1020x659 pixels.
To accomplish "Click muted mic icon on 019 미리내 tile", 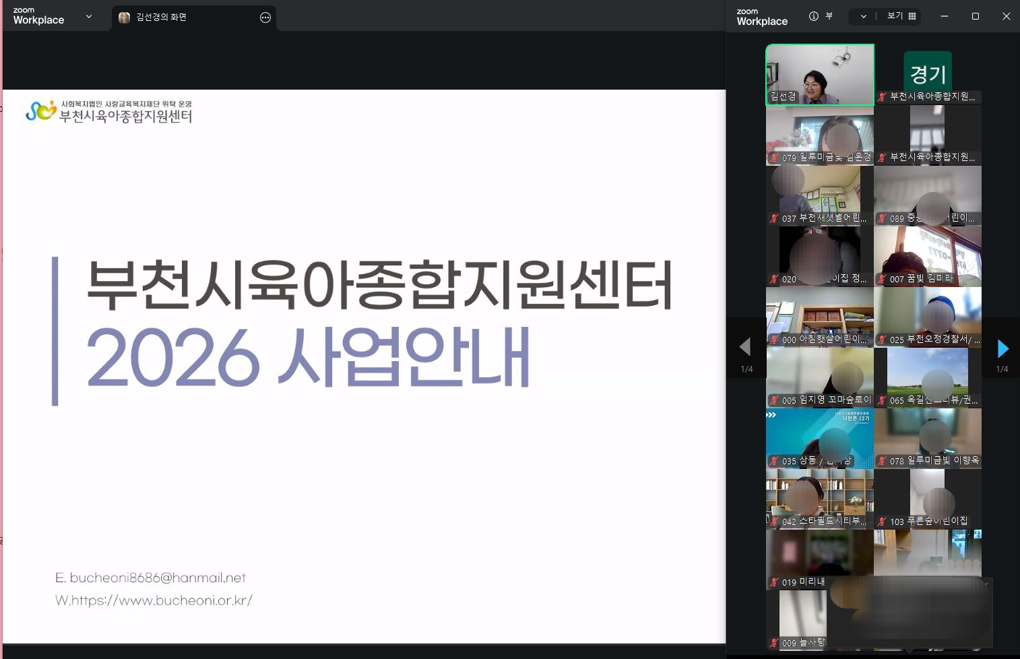I will (x=773, y=582).
